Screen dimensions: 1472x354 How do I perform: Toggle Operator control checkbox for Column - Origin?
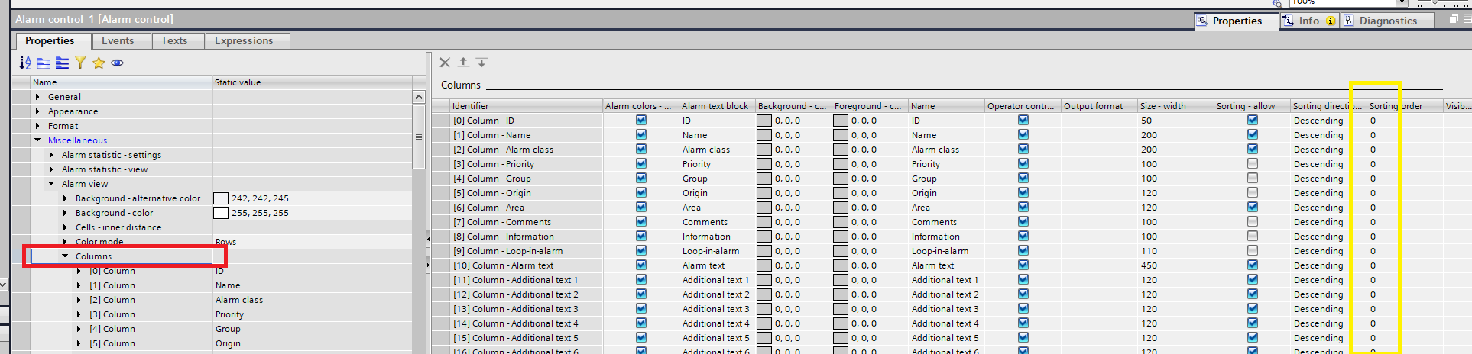coord(1023,192)
